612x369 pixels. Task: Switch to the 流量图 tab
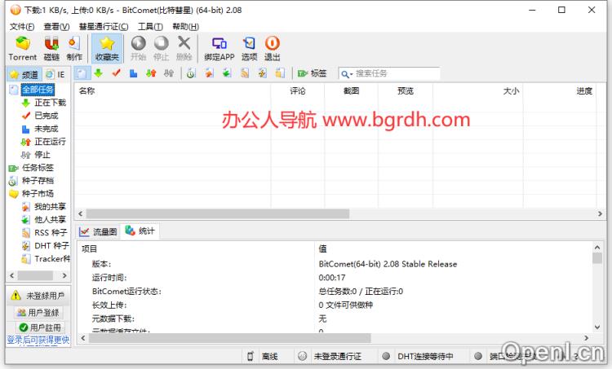click(x=99, y=232)
